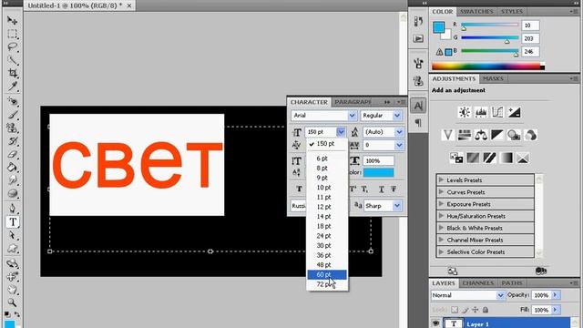
Task: Choose 48 pt from size list
Action: 327,265
